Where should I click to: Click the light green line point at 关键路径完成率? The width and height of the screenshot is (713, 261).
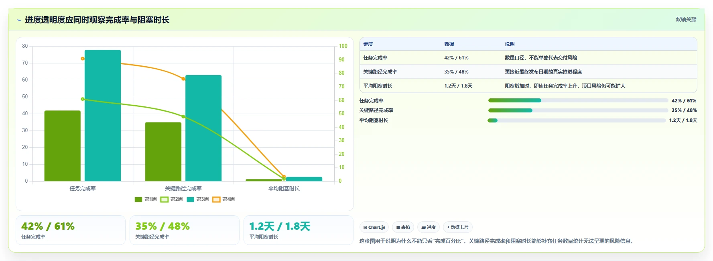pos(183,116)
